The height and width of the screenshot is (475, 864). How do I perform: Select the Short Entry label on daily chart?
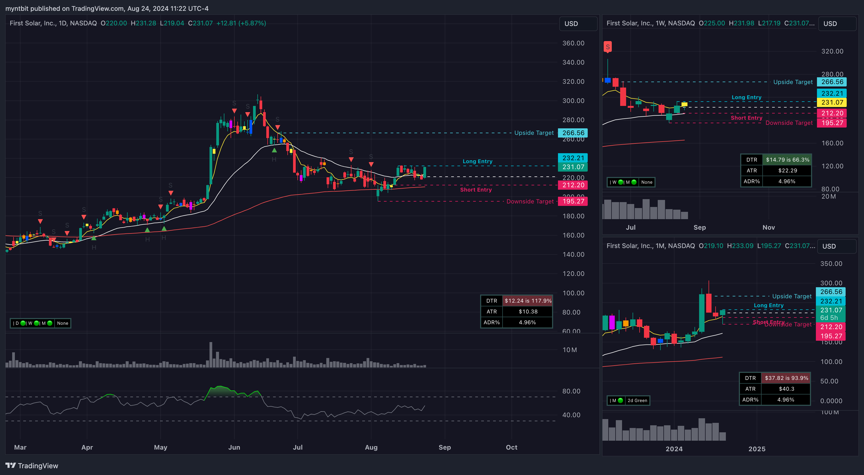point(476,189)
